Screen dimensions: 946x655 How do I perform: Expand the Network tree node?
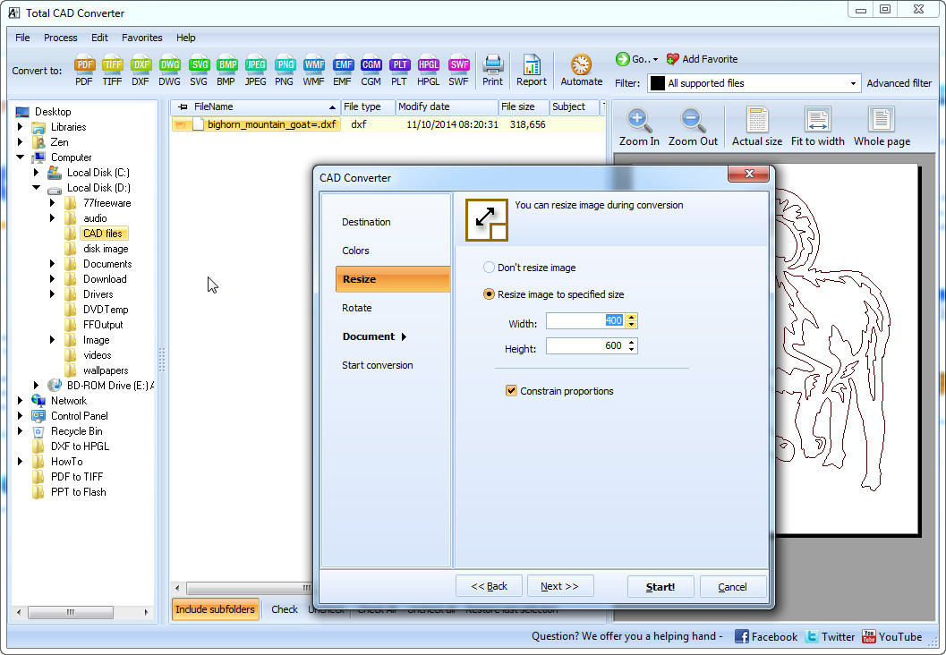21,401
